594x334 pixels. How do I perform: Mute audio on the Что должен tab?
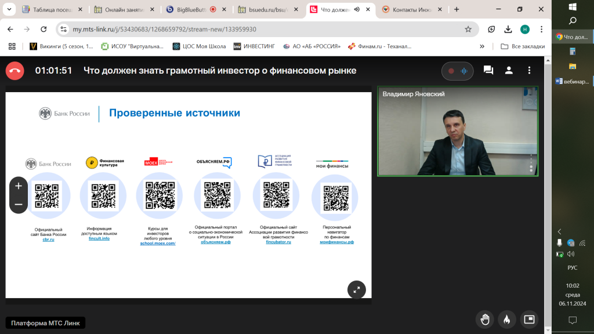pyautogui.click(x=357, y=9)
